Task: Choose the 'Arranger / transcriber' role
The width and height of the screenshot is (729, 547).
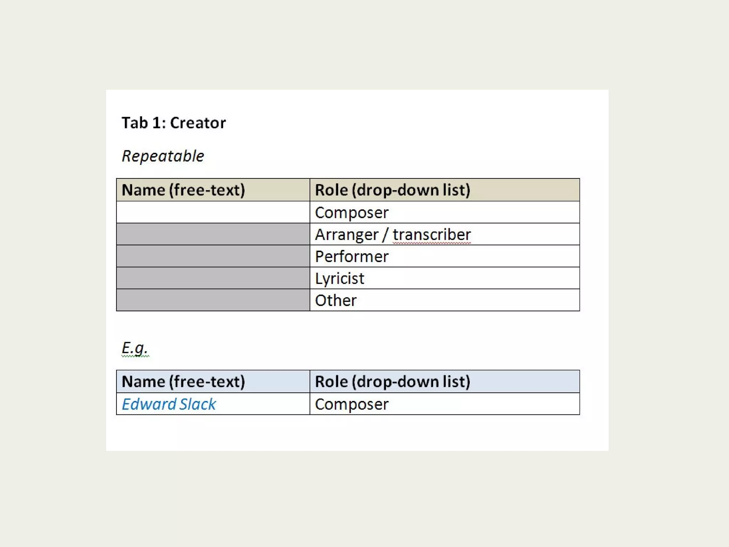Action: tap(445, 234)
